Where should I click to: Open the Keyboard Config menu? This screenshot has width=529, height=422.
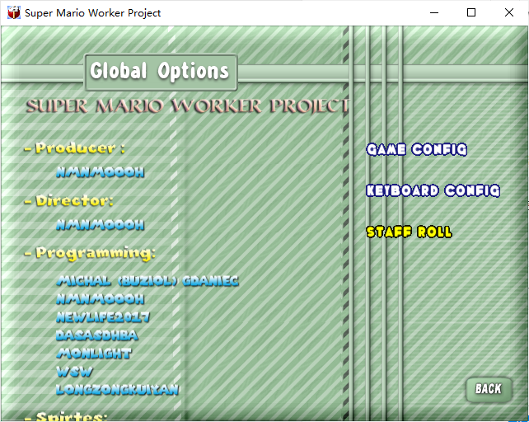433,190
